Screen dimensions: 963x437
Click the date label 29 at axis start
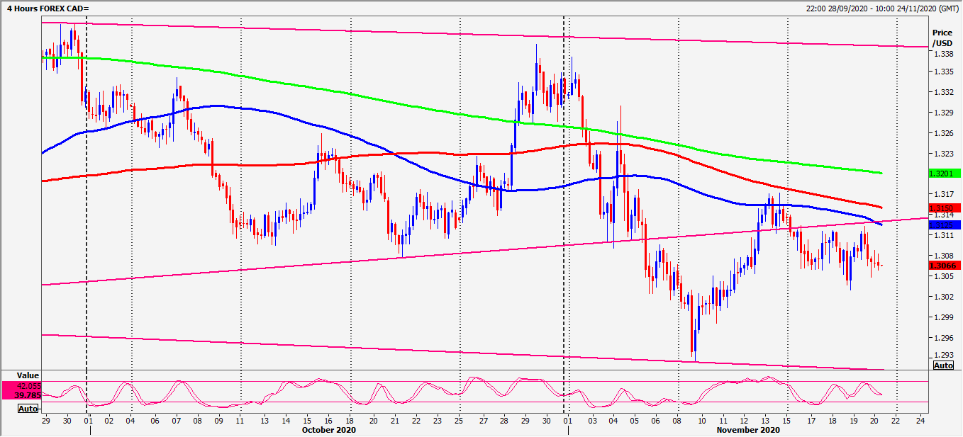(x=45, y=421)
